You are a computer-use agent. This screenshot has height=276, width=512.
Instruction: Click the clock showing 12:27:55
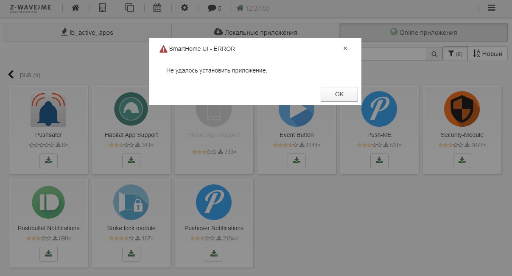(253, 8)
